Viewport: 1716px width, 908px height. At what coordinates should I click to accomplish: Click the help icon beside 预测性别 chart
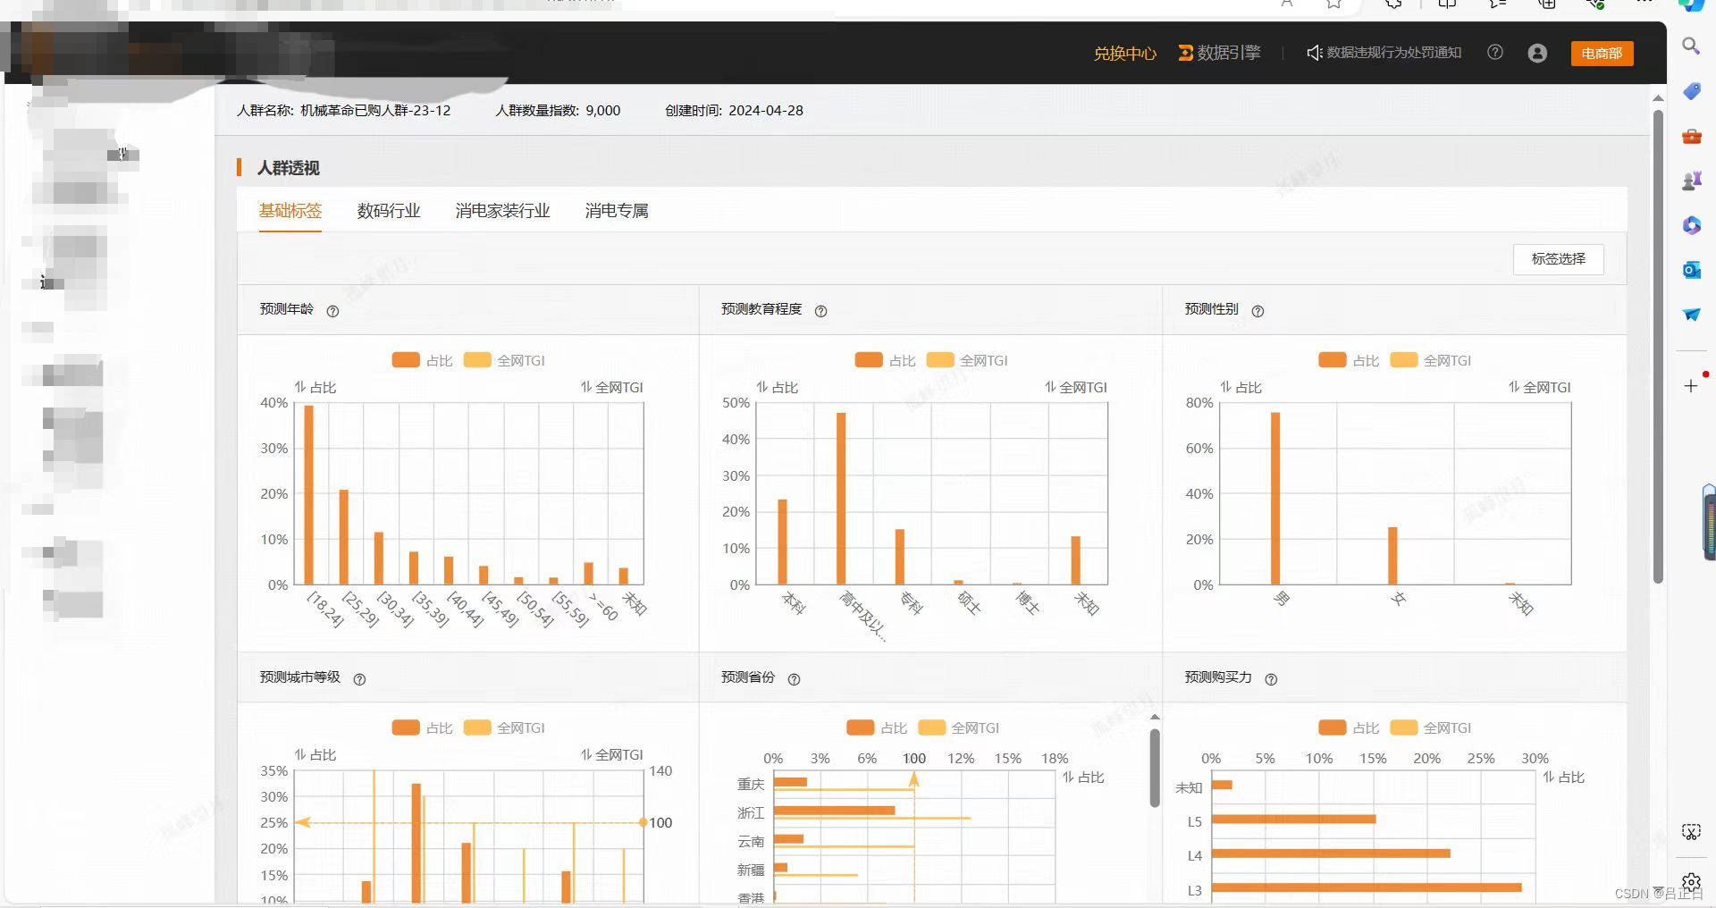[x=1258, y=311]
